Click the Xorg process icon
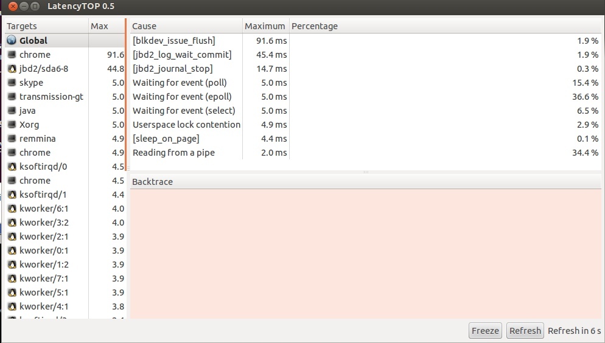The height and width of the screenshot is (343, 605). [12, 125]
